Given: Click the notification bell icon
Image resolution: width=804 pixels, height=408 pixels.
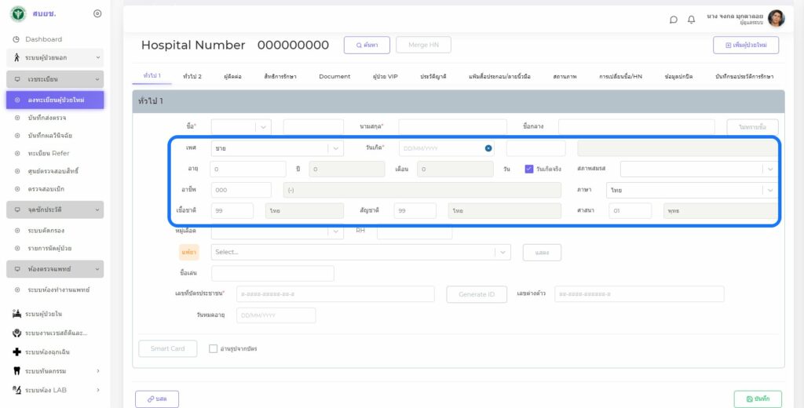Looking at the screenshot, I should tap(692, 20).
